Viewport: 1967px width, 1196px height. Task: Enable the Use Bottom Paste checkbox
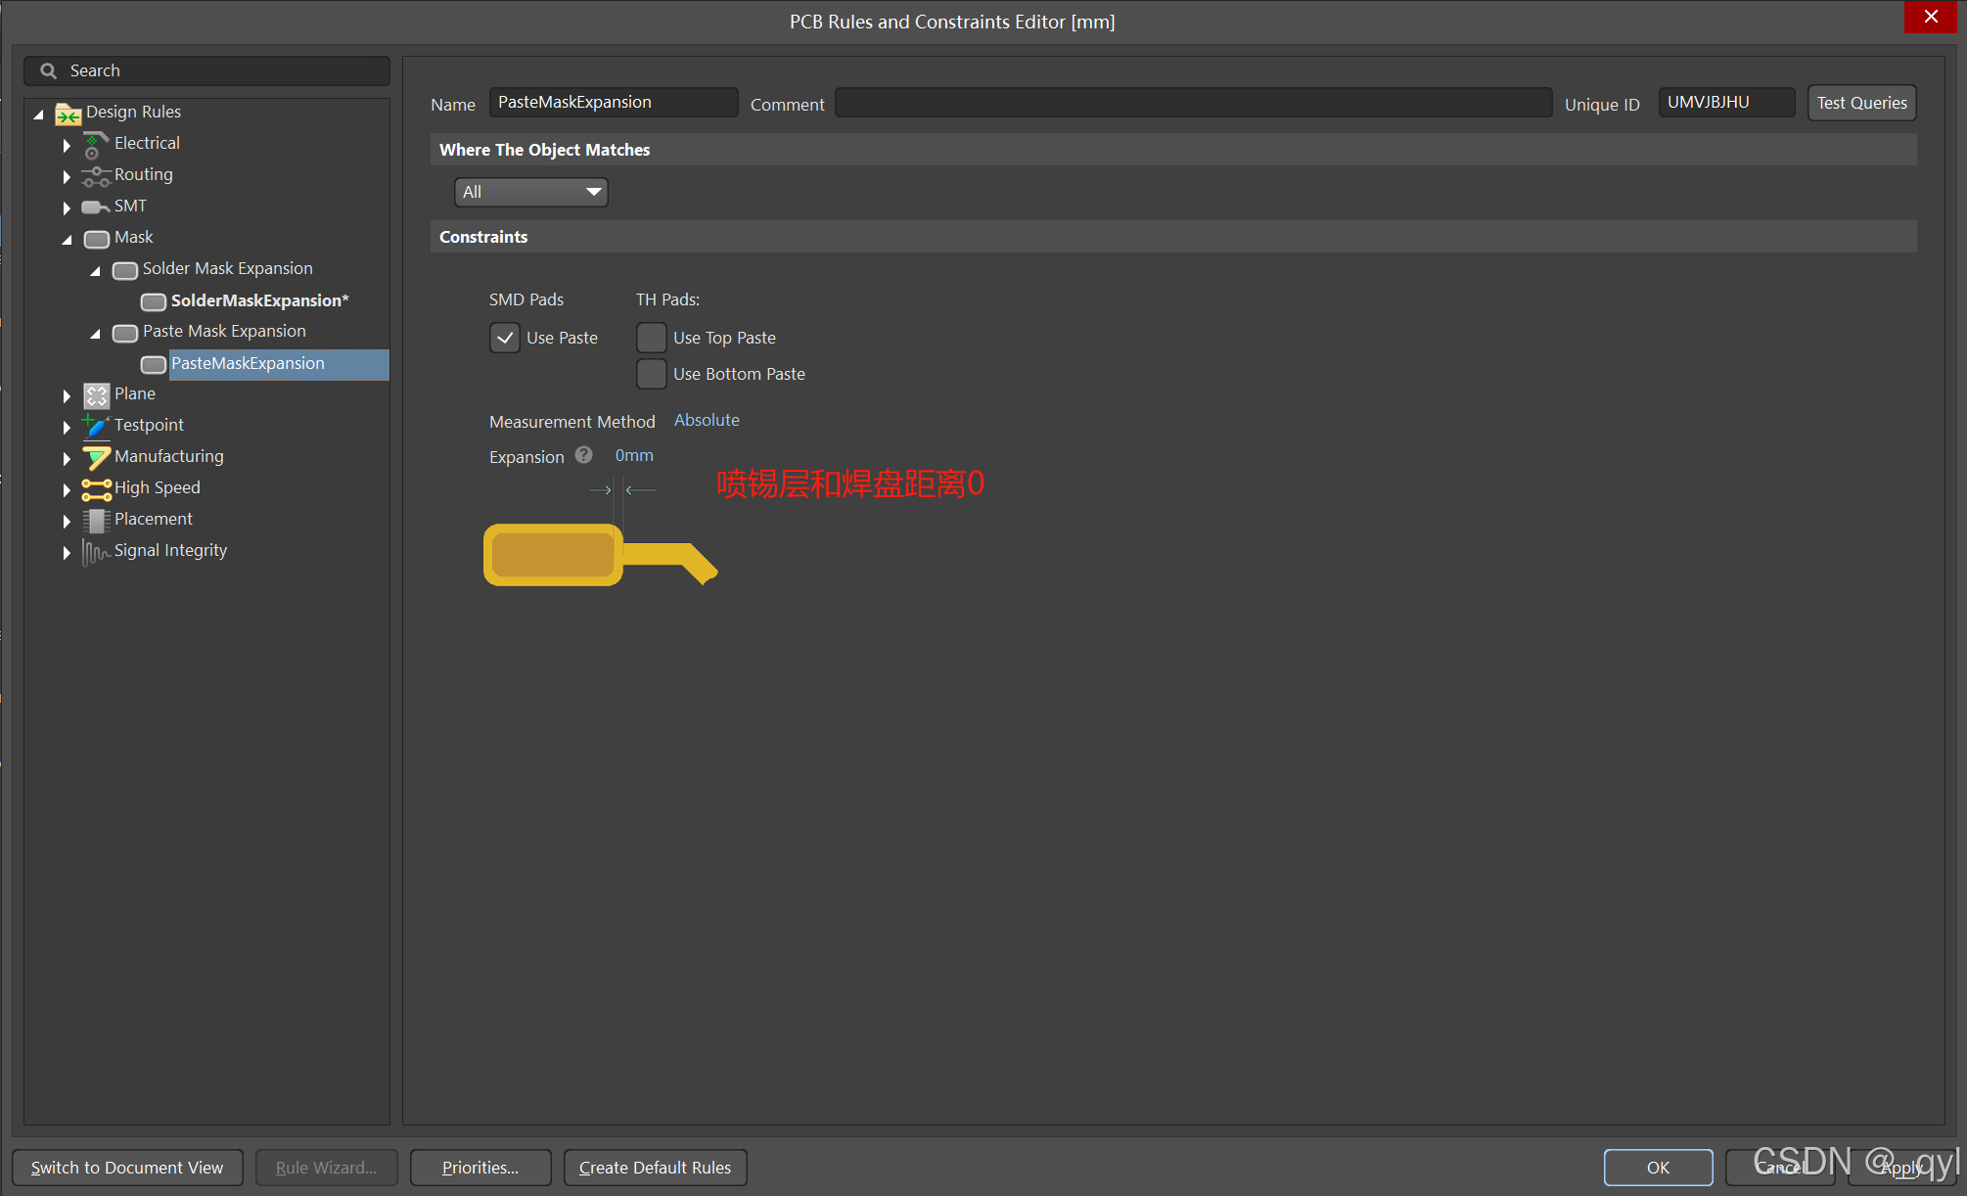click(x=652, y=374)
